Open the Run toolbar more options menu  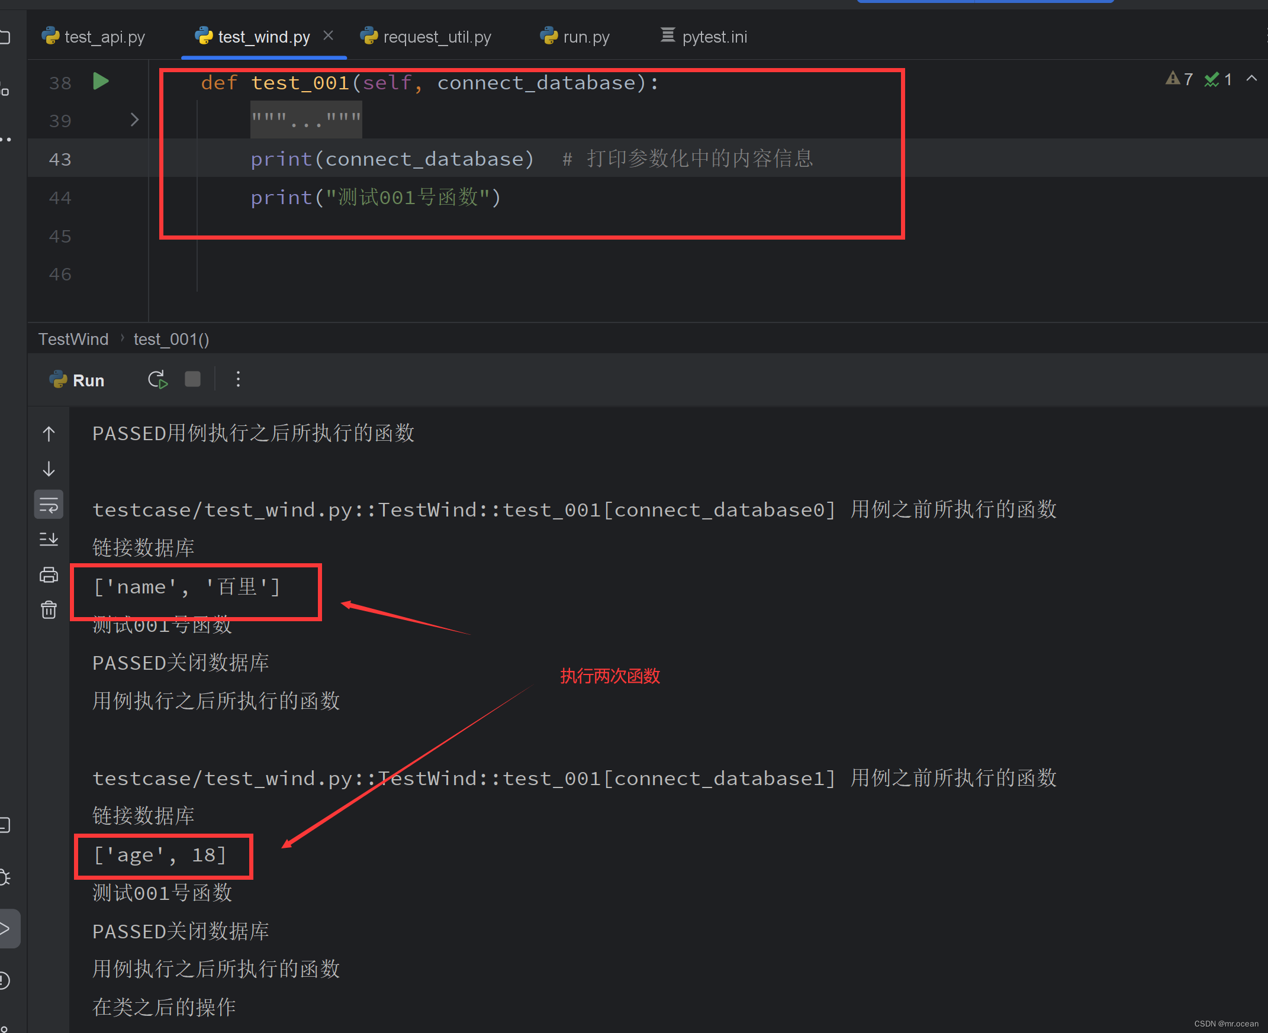pyautogui.click(x=238, y=379)
